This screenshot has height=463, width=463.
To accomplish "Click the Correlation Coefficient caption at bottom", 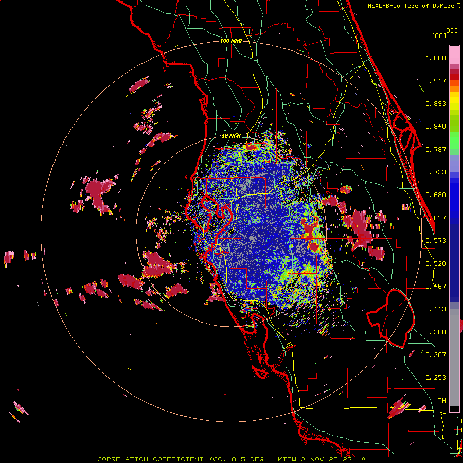I will (231, 459).
